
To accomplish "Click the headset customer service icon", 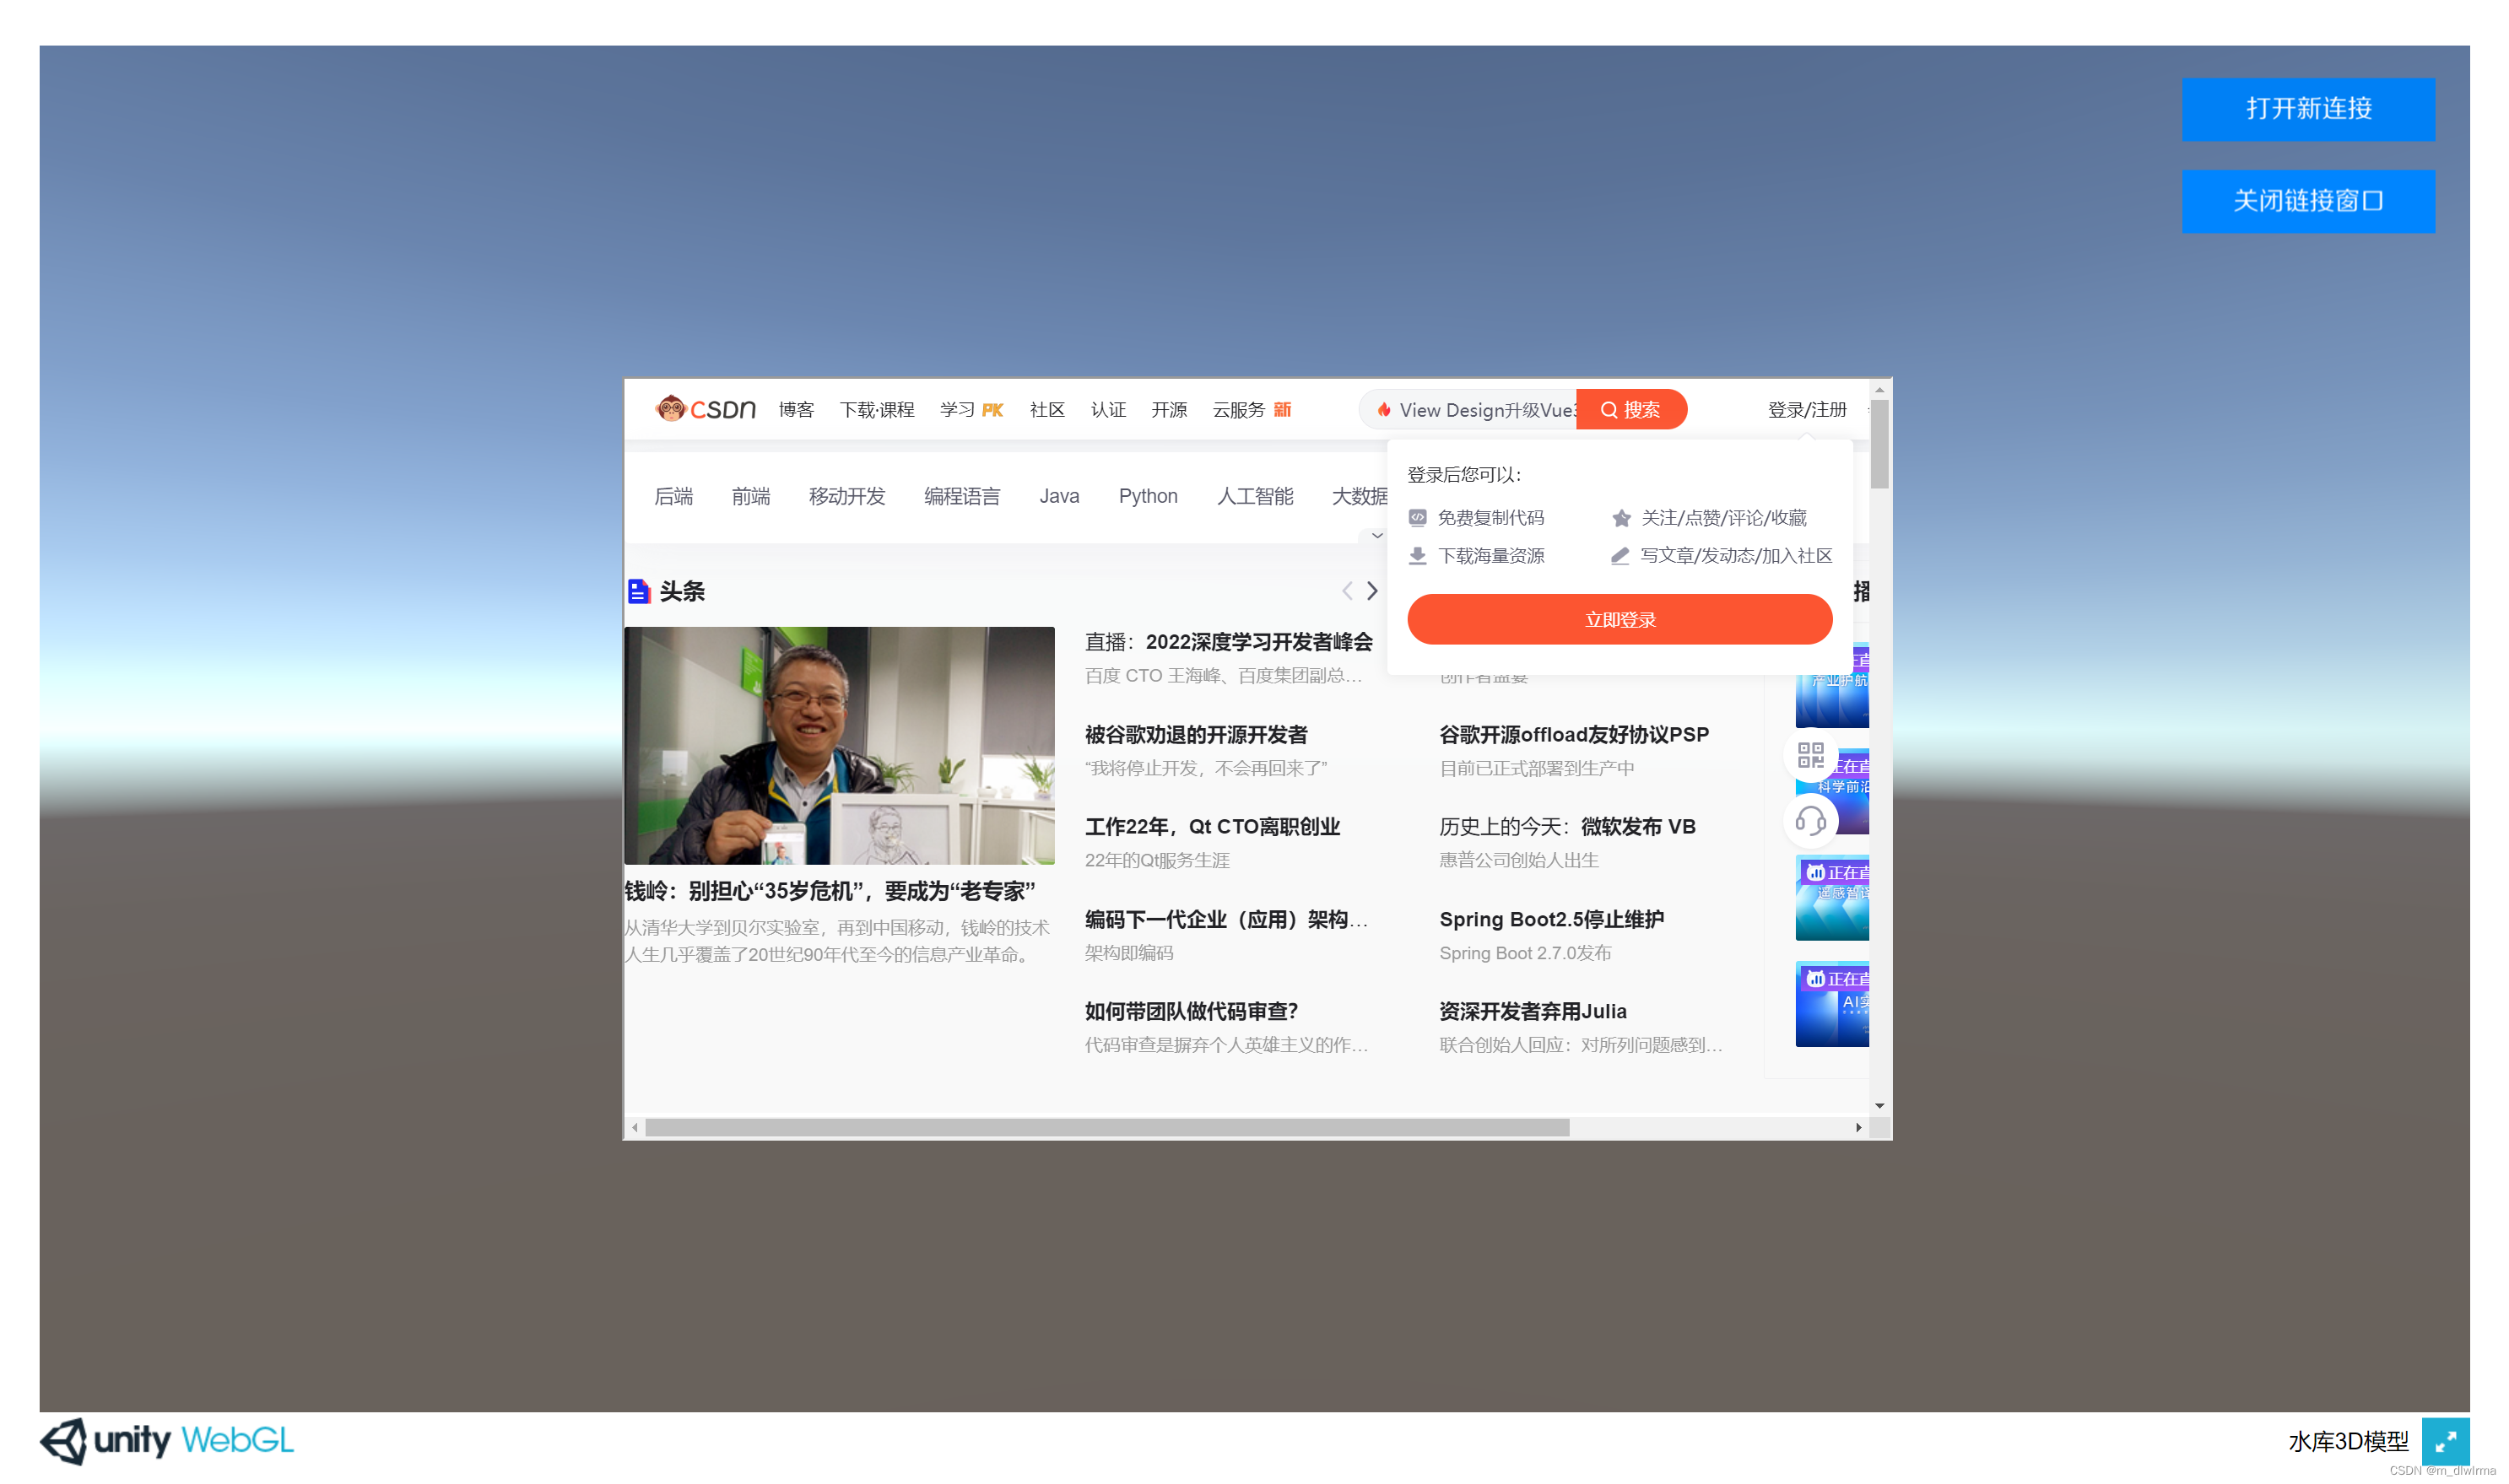I will pos(1811,821).
